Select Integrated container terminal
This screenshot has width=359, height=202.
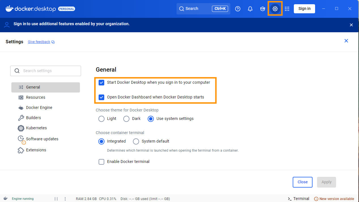101,141
